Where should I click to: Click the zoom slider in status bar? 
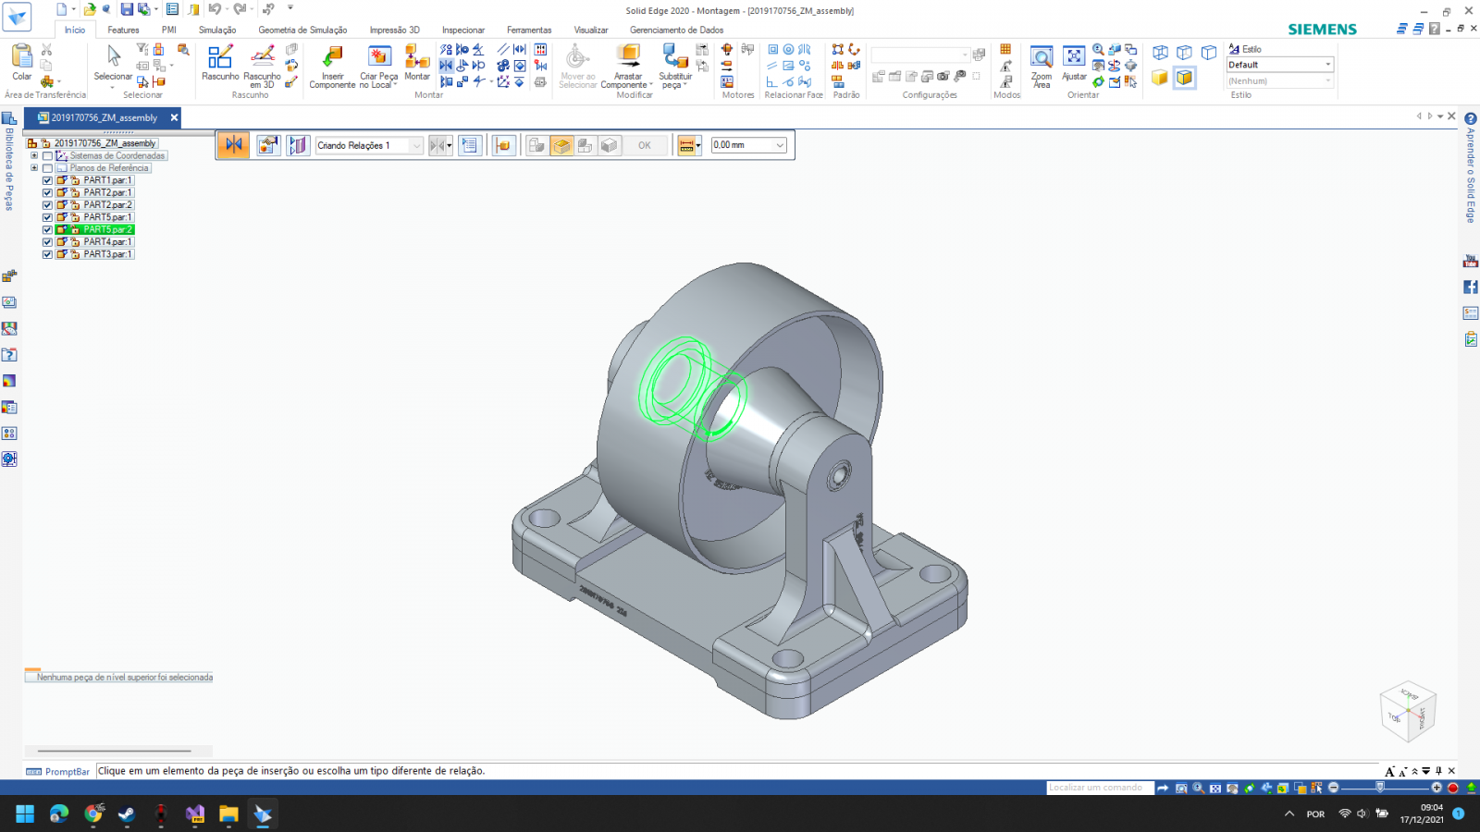pos(1380,788)
